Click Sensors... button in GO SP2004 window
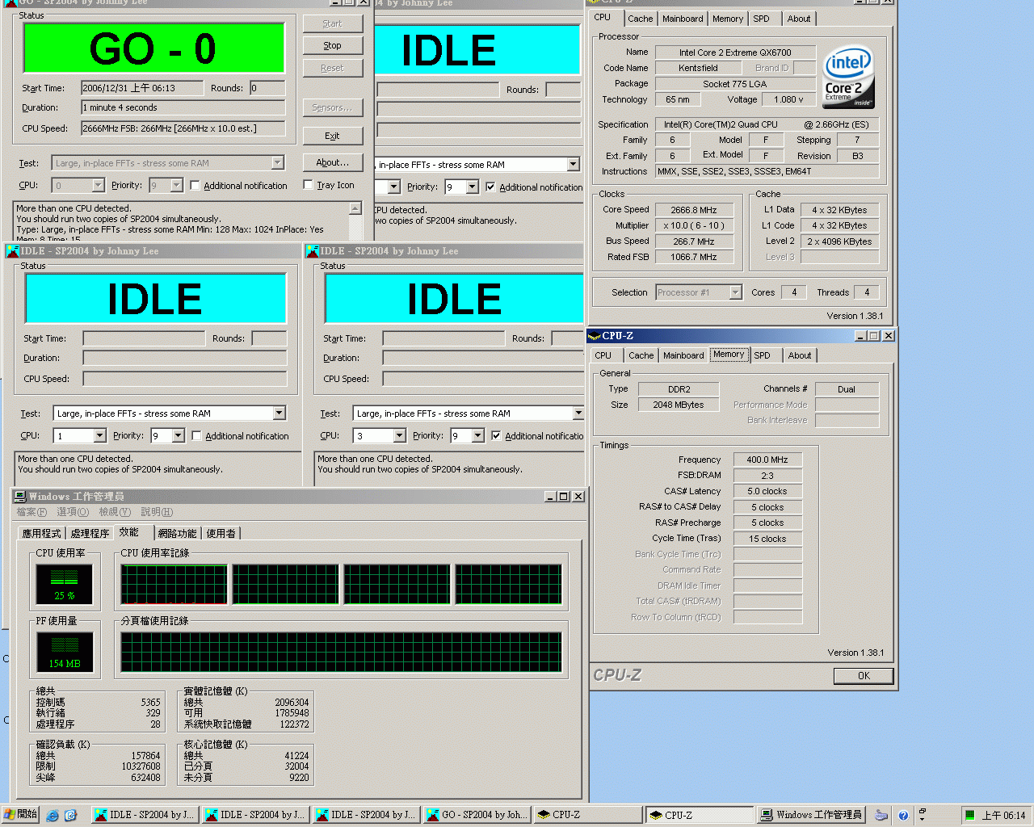Screen dimensions: 1034x827 332,107
